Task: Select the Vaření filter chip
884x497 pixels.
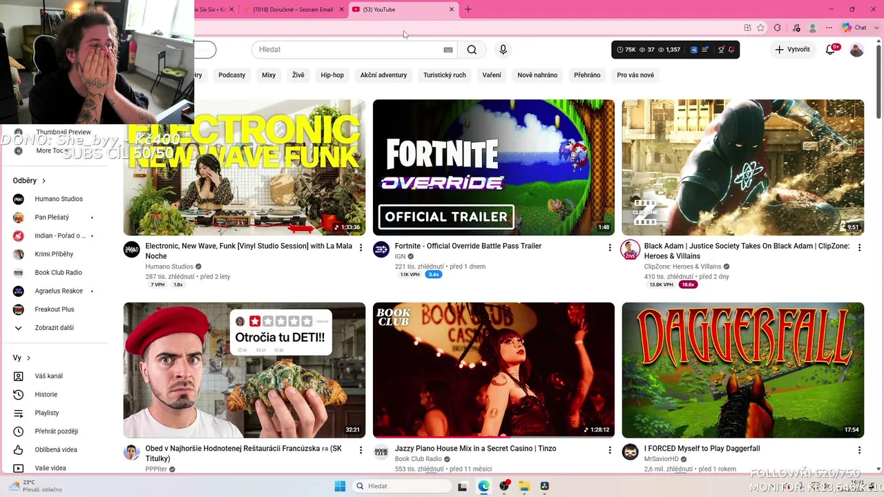Action: tap(492, 75)
